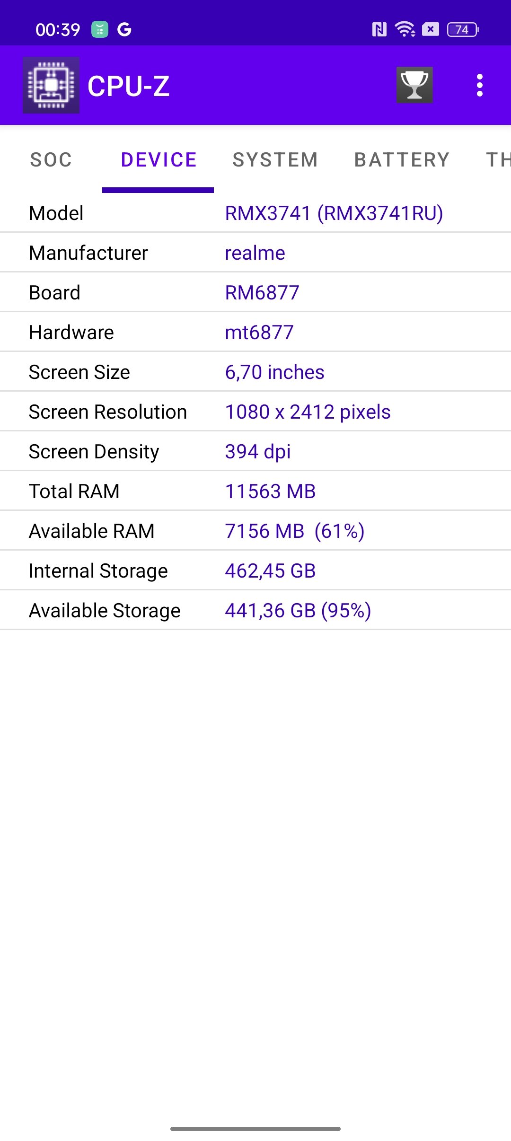Tap the bottom navigation gesture bar
511x1141 pixels.
pyautogui.click(x=255, y=1129)
